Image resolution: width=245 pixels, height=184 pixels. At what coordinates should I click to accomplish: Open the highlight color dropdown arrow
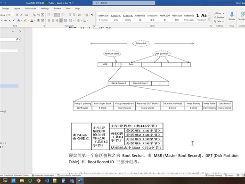click(x=28, y=20)
